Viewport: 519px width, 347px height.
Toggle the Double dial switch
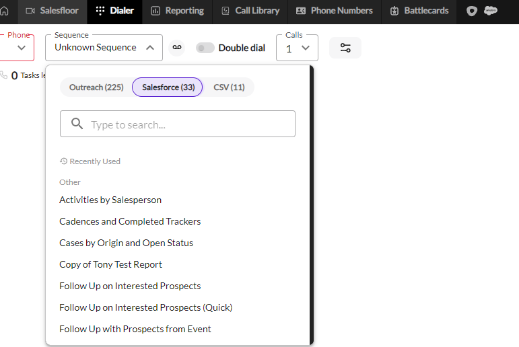(x=205, y=48)
